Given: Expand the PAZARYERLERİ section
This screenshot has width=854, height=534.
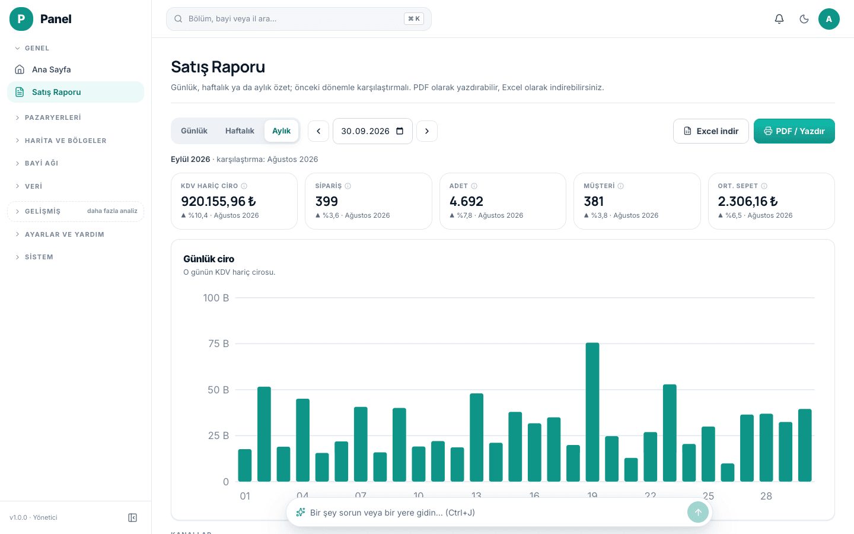Looking at the screenshot, I should click(x=75, y=117).
